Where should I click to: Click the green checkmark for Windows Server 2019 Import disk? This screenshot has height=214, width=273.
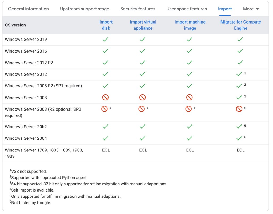[106, 40]
